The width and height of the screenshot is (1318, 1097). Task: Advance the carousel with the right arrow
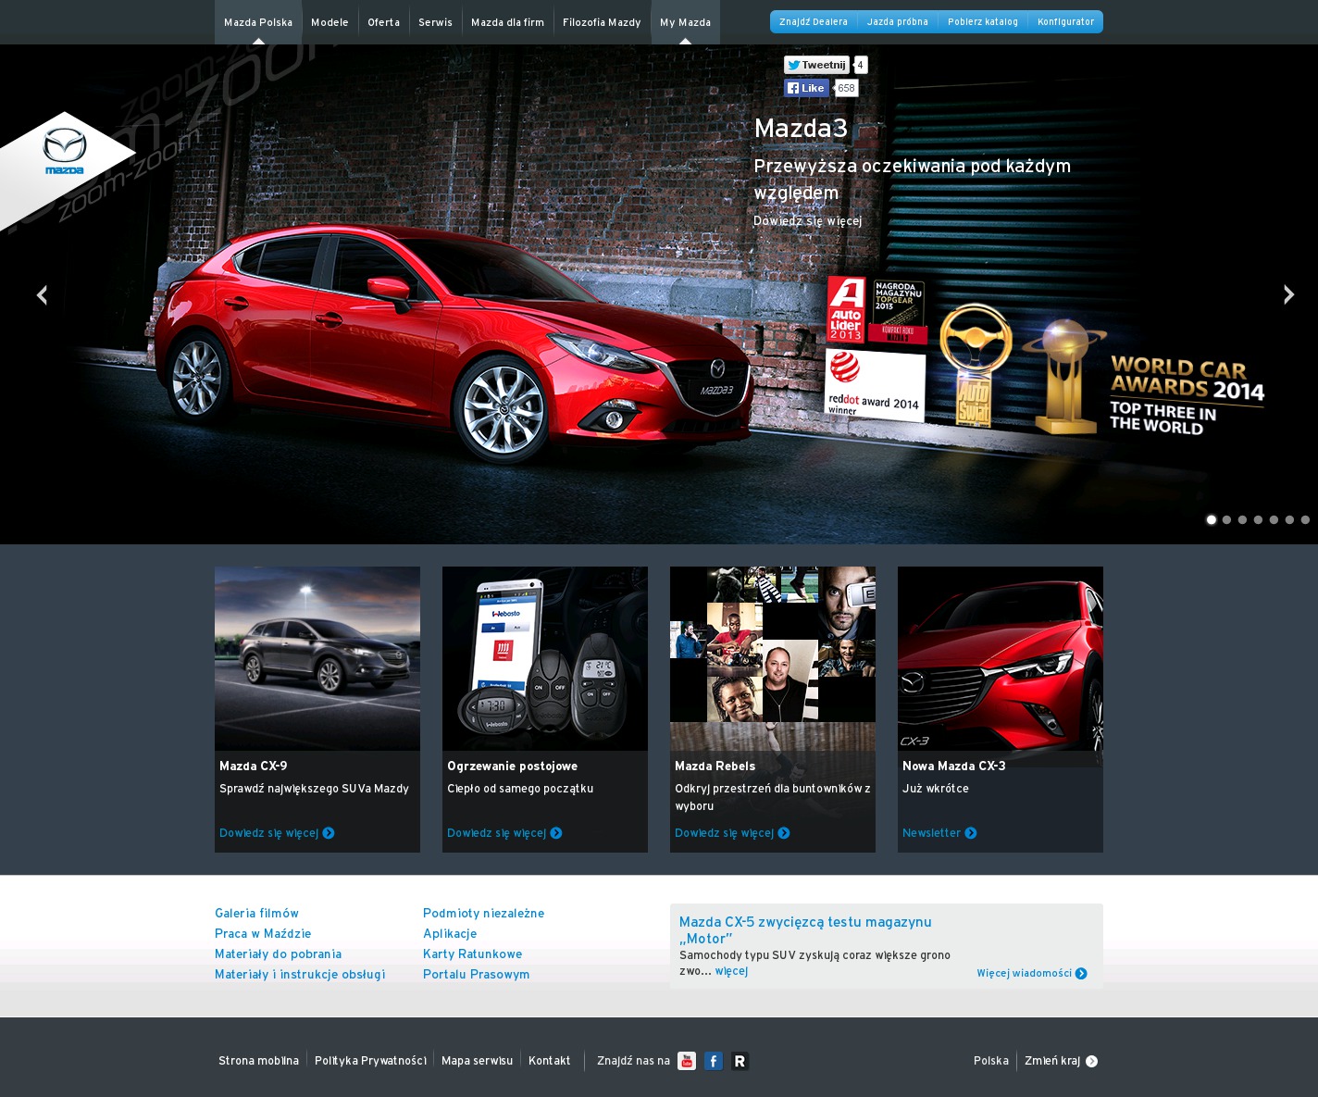pos(1288,294)
